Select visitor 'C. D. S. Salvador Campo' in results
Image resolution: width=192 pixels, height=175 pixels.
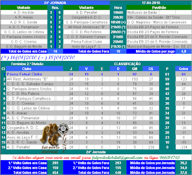[x=86, y=37]
